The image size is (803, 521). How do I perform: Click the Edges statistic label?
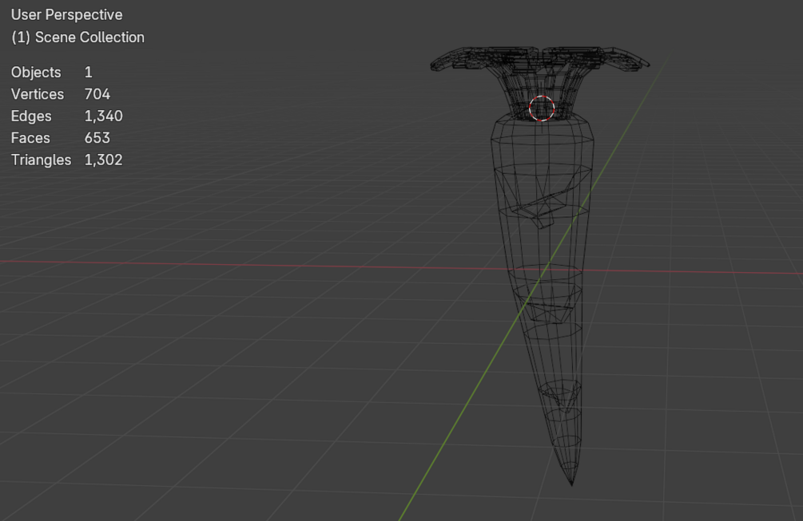(31, 116)
